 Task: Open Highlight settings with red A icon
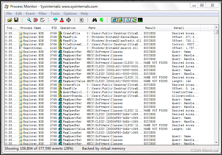point(62,20)
